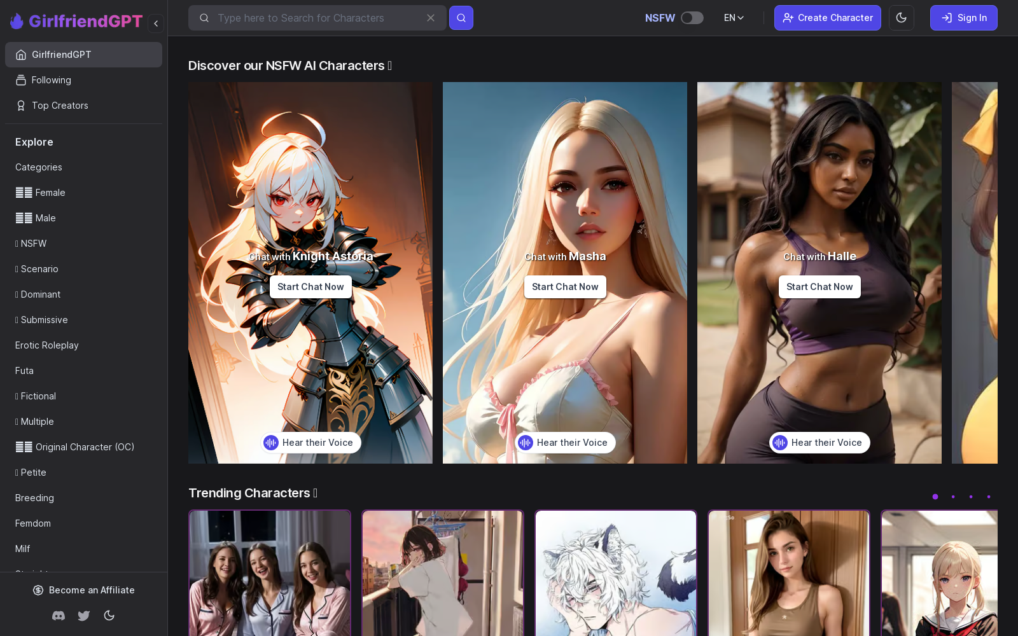Click the Sign In button
Image resolution: width=1018 pixels, height=636 pixels.
[964, 18]
